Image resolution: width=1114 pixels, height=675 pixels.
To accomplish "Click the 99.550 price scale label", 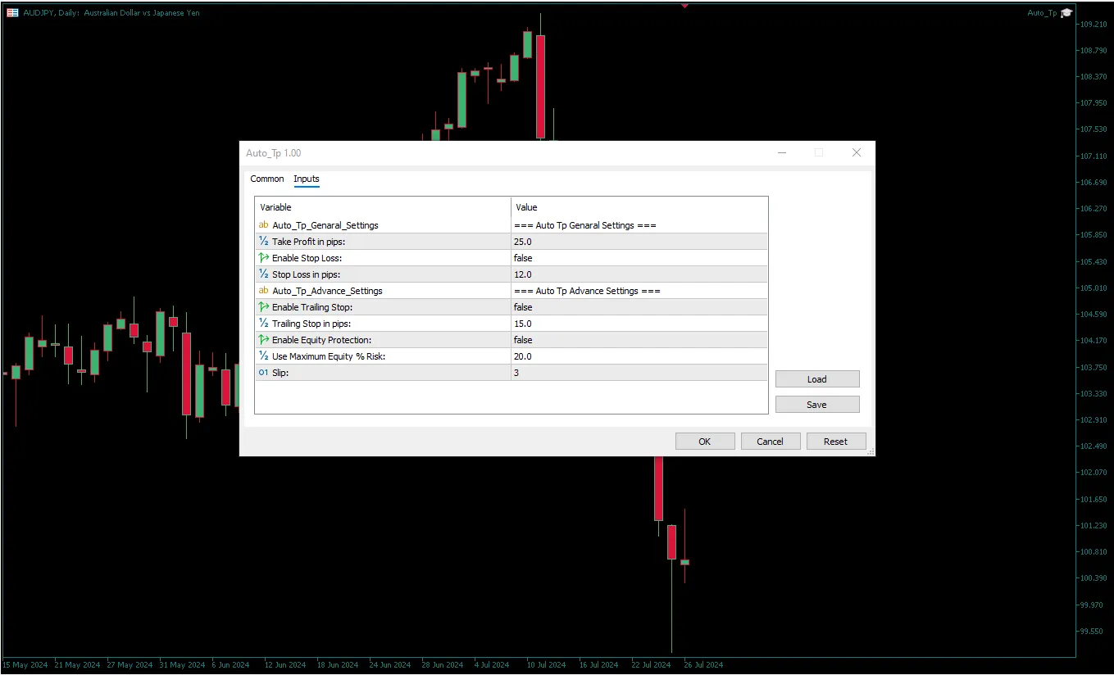I will pyautogui.click(x=1094, y=631).
